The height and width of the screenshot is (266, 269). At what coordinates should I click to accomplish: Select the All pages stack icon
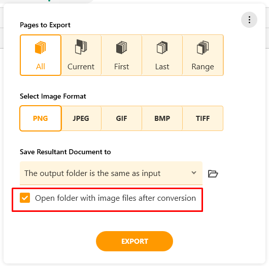click(41, 48)
